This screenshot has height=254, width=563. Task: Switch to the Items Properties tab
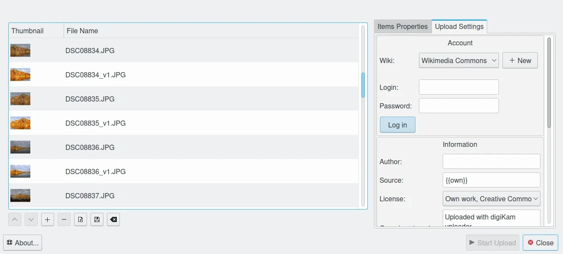click(x=402, y=26)
